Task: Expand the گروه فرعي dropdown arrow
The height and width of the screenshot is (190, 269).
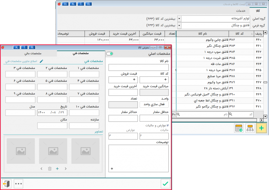Action: [x=179, y=26]
